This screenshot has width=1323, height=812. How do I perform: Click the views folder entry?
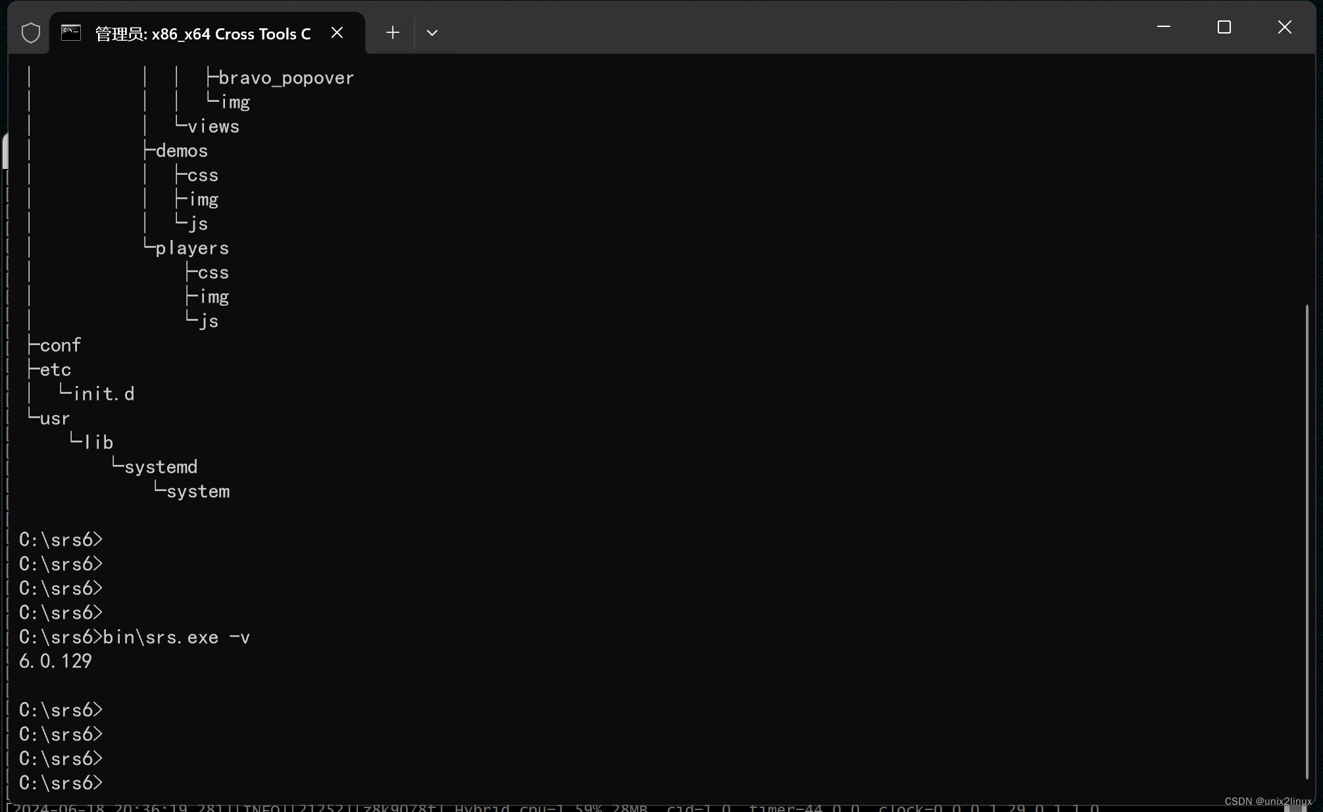point(213,127)
